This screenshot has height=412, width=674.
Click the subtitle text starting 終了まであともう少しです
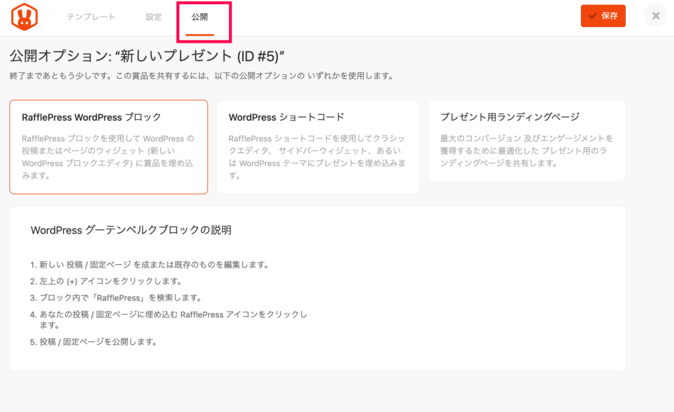[201, 76]
